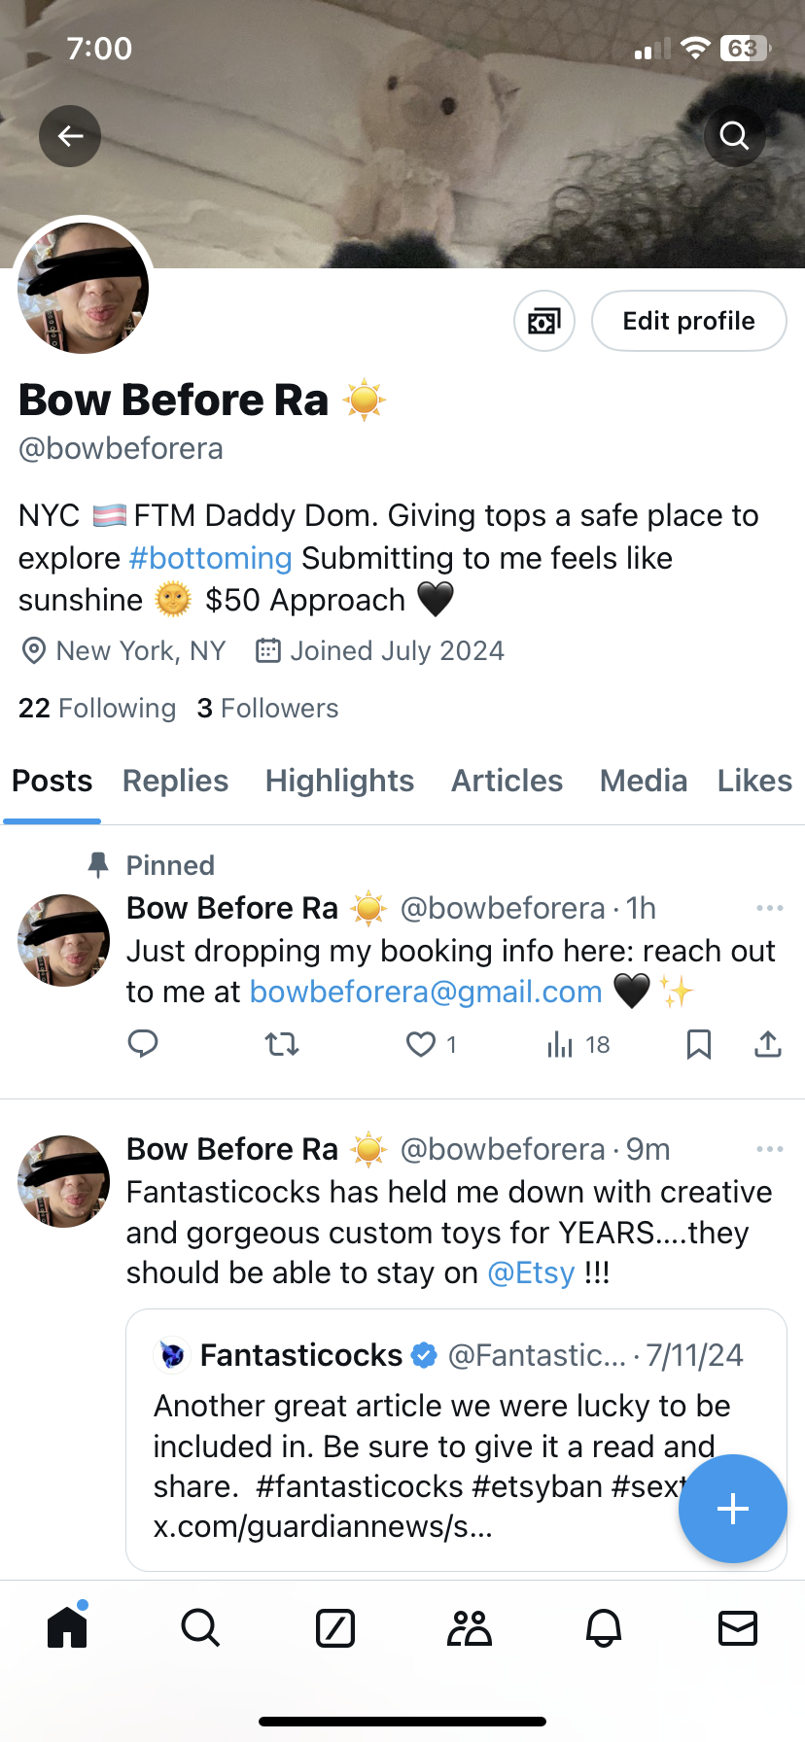Image resolution: width=805 pixels, height=1742 pixels.
Task: Share the pinned post via share icon
Action: pos(768,1045)
